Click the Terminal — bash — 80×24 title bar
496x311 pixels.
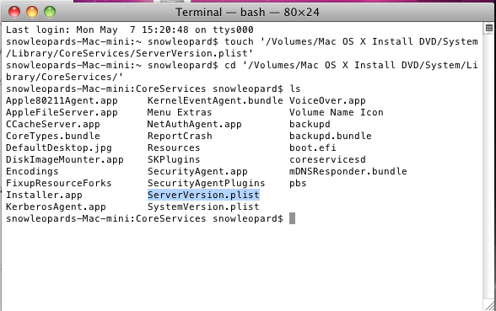[247, 13]
